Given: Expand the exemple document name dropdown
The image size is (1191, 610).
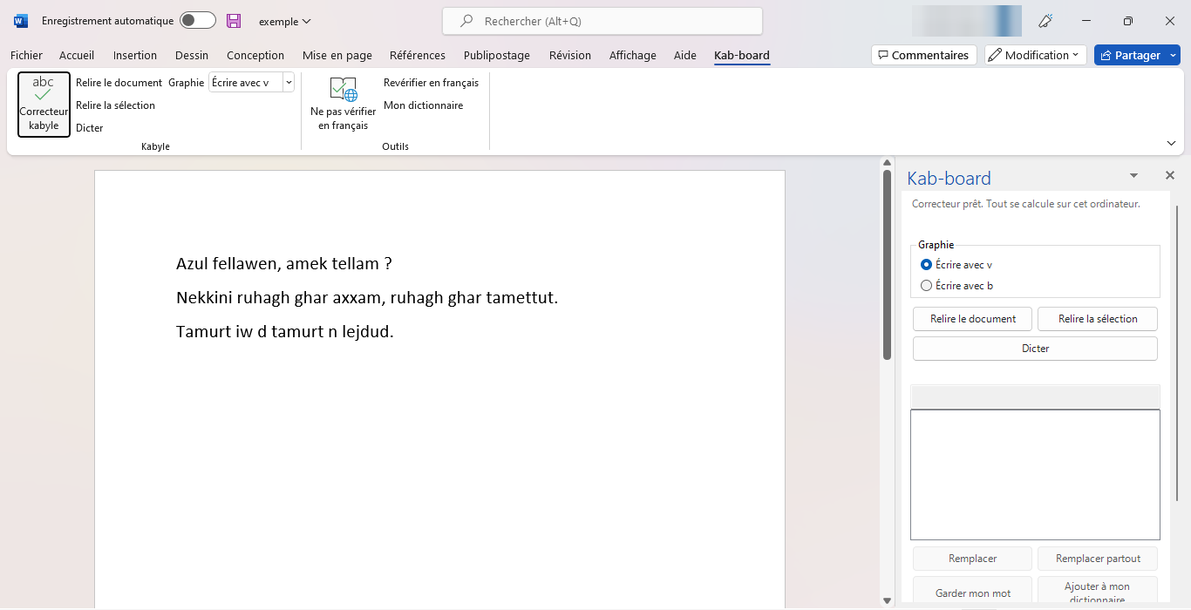Looking at the screenshot, I should 285,22.
